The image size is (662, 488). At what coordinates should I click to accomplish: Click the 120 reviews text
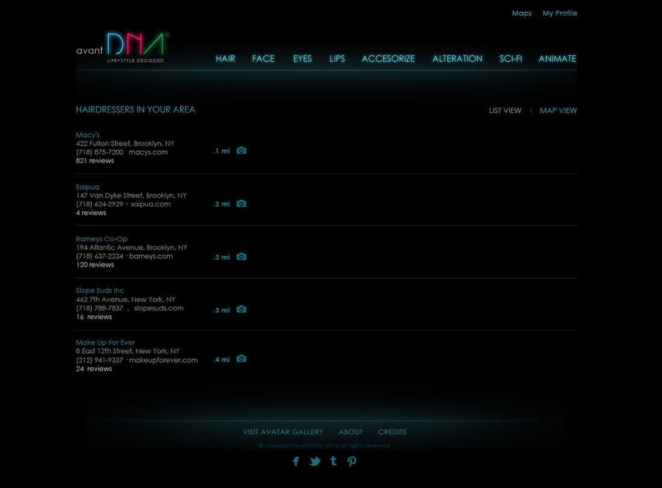94,265
